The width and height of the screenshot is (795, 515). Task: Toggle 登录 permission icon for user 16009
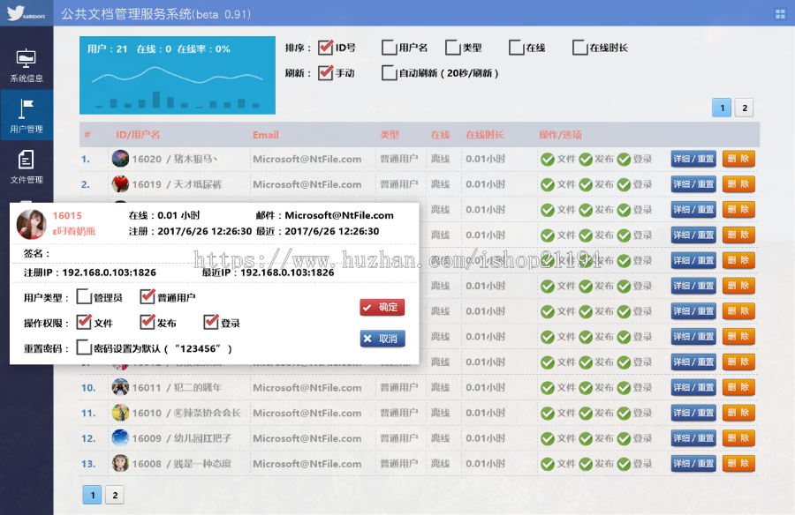[x=624, y=438]
